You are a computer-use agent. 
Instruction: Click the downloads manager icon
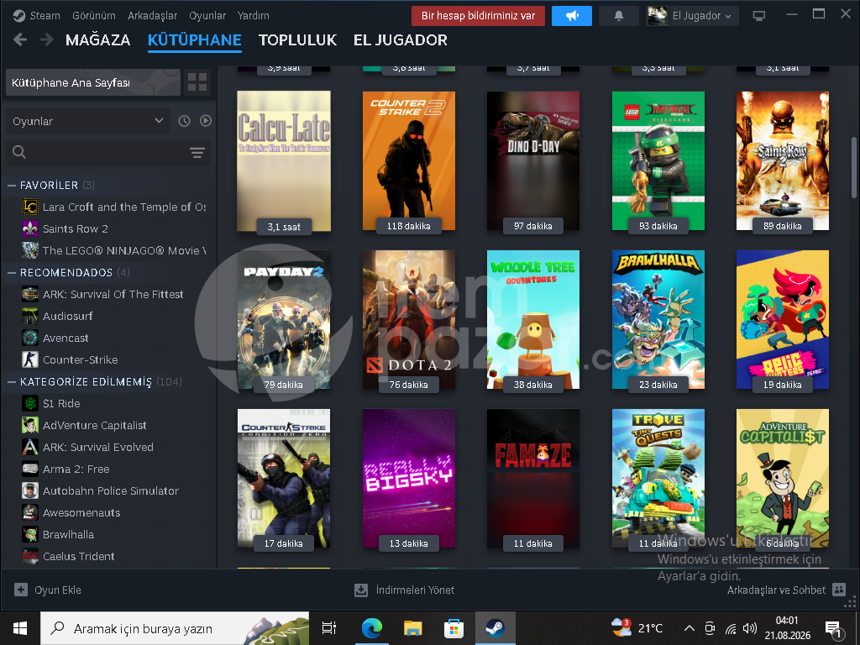coord(361,590)
